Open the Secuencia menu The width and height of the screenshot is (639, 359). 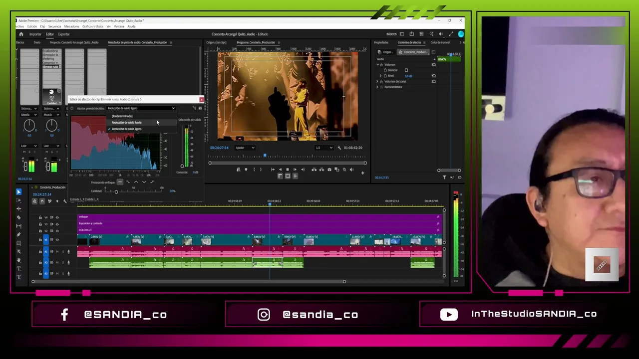[x=54, y=26]
